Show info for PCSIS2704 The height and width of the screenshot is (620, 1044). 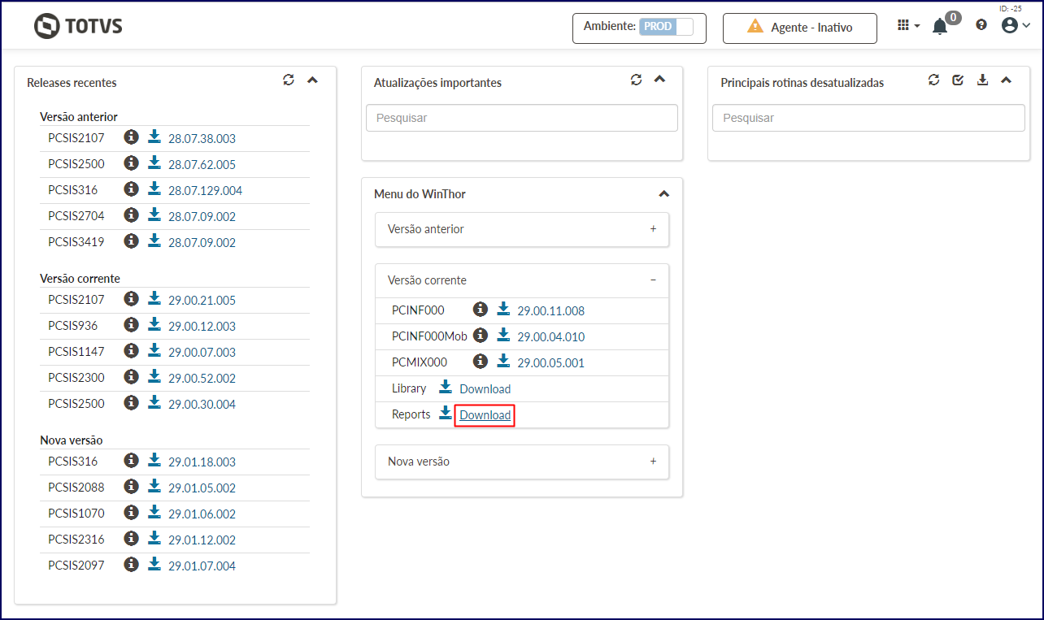click(x=131, y=215)
